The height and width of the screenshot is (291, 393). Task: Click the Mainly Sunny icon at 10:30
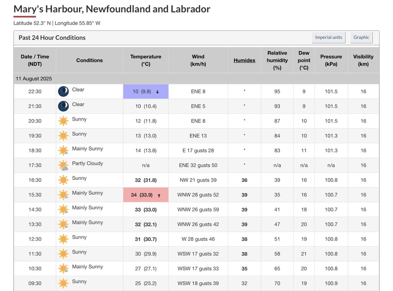tap(63, 268)
